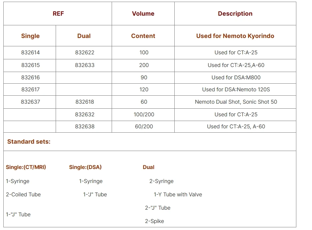Click the Standard sets heading
The width and height of the screenshot is (312, 230).
29,141
